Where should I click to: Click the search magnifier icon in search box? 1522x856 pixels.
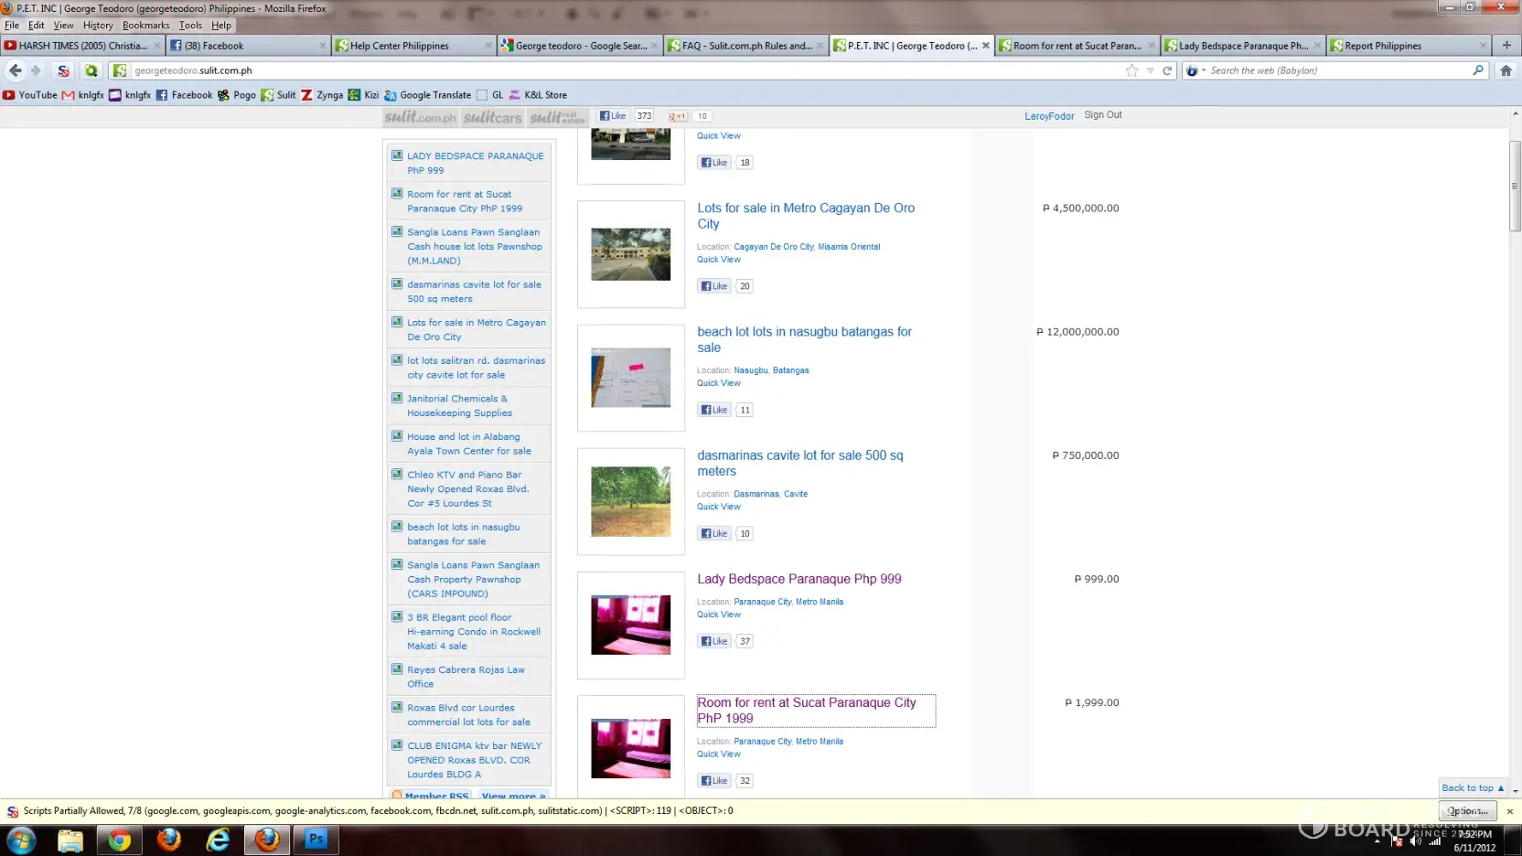(x=1477, y=70)
